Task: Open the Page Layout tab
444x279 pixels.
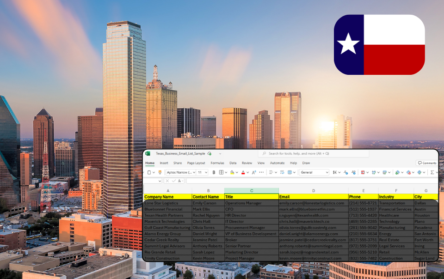Action: pos(196,163)
